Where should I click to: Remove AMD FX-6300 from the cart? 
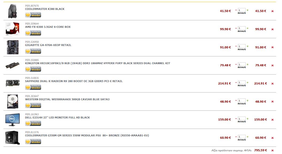(272, 29)
